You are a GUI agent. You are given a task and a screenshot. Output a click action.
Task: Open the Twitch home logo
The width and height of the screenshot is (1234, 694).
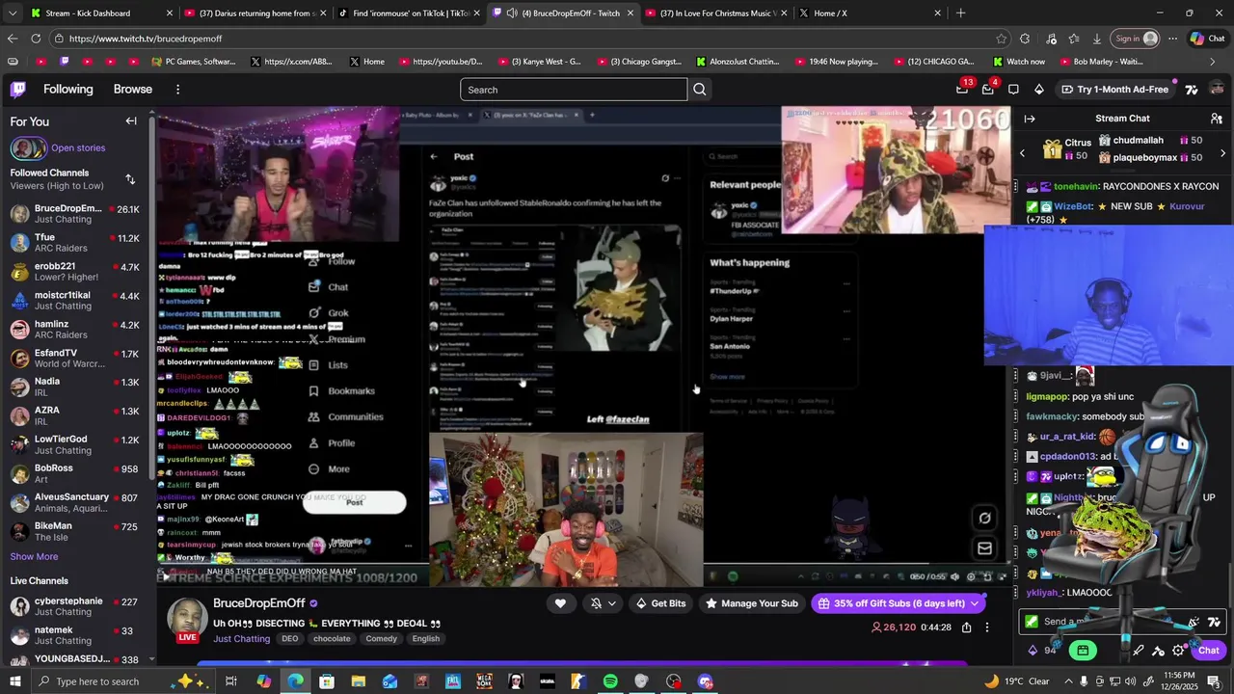(x=18, y=90)
